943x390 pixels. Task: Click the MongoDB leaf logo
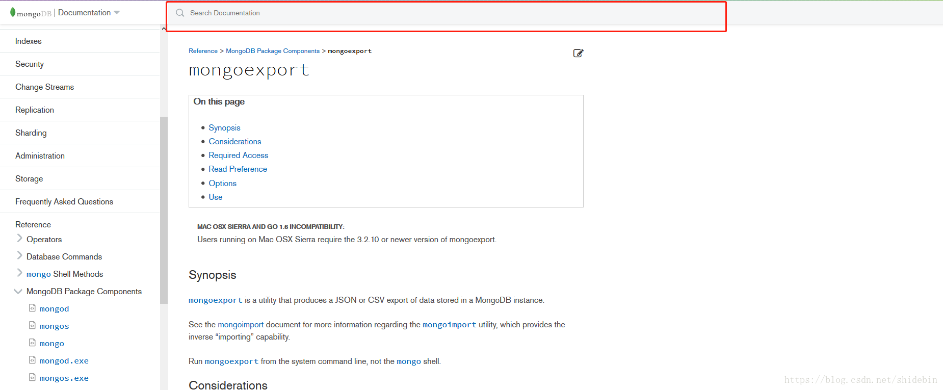click(x=13, y=12)
